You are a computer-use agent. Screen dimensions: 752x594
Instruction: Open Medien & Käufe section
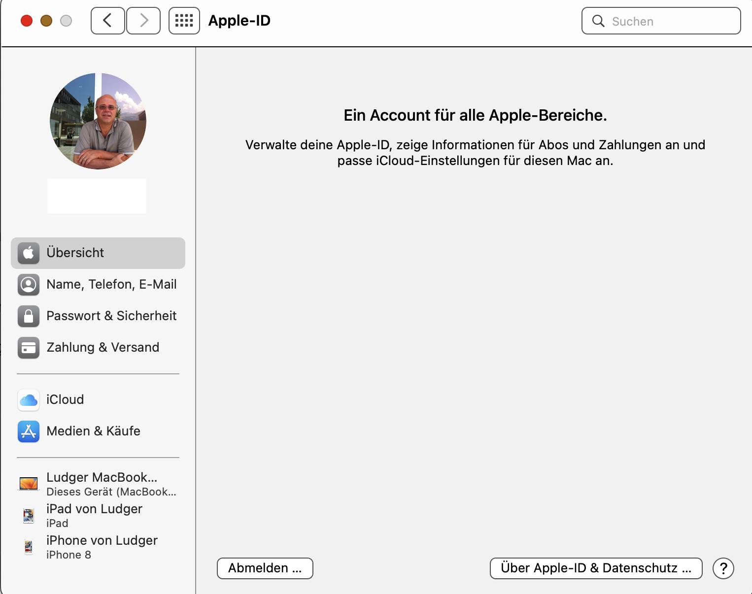point(98,431)
